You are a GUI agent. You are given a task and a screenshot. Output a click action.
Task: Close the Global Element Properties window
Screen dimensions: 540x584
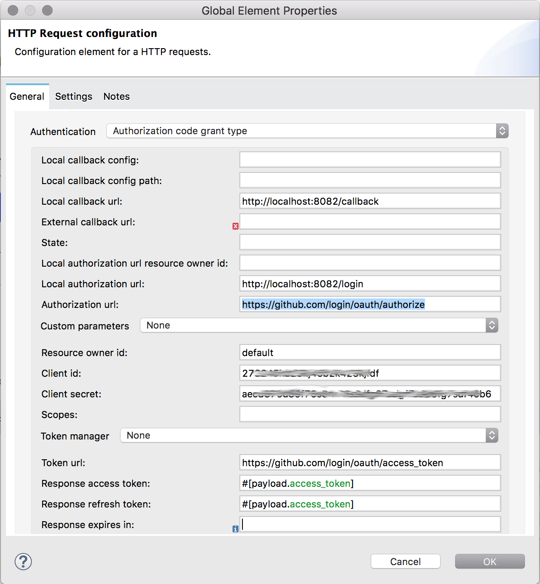tap(13, 10)
